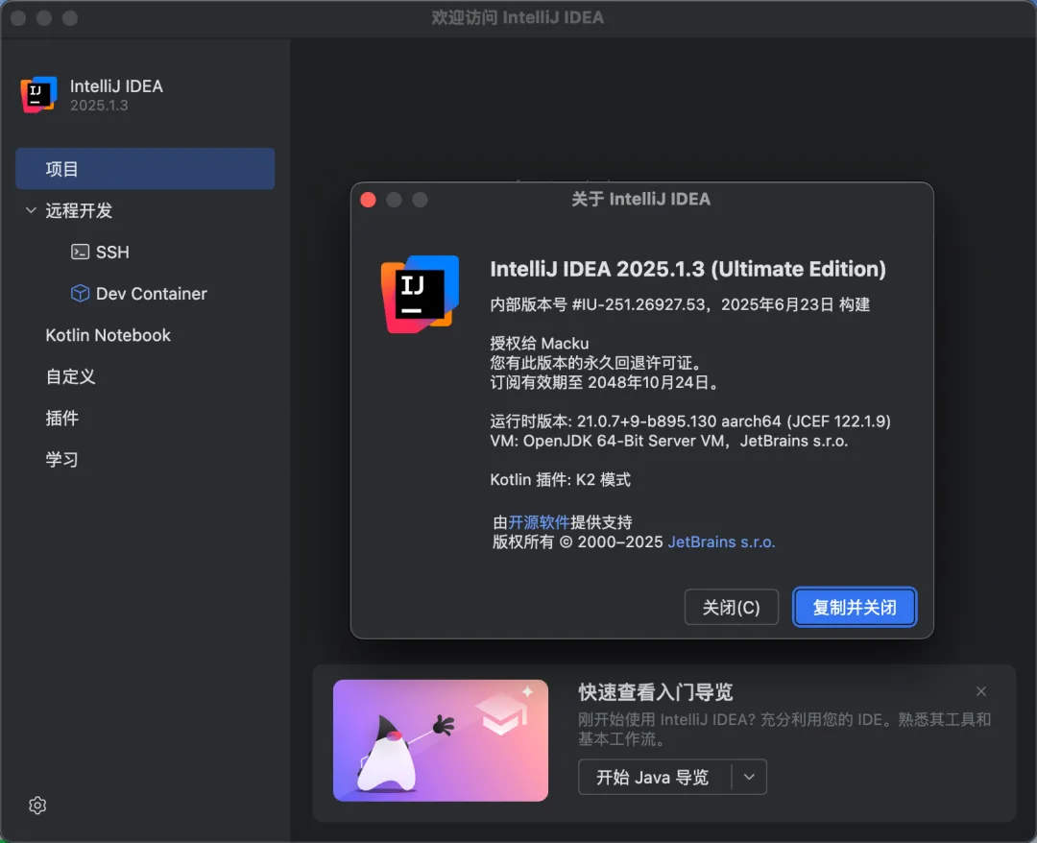Click version 2025.1.3 under sidebar app name
This screenshot has height=843, width=1037.
tap(99, 105)
